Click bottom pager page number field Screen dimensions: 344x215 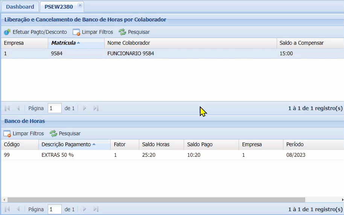coord(55,209)
